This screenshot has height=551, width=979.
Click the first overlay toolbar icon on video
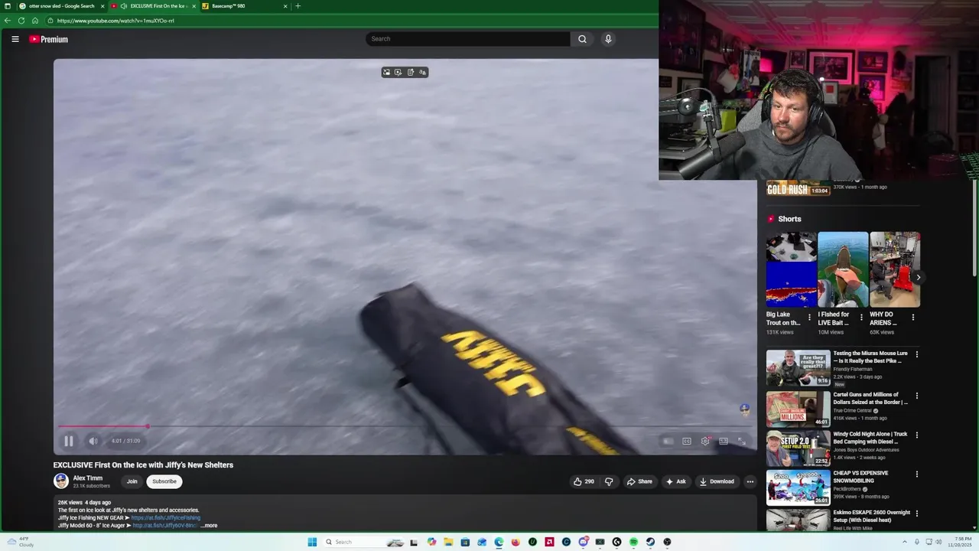click(x=387, y=72)
